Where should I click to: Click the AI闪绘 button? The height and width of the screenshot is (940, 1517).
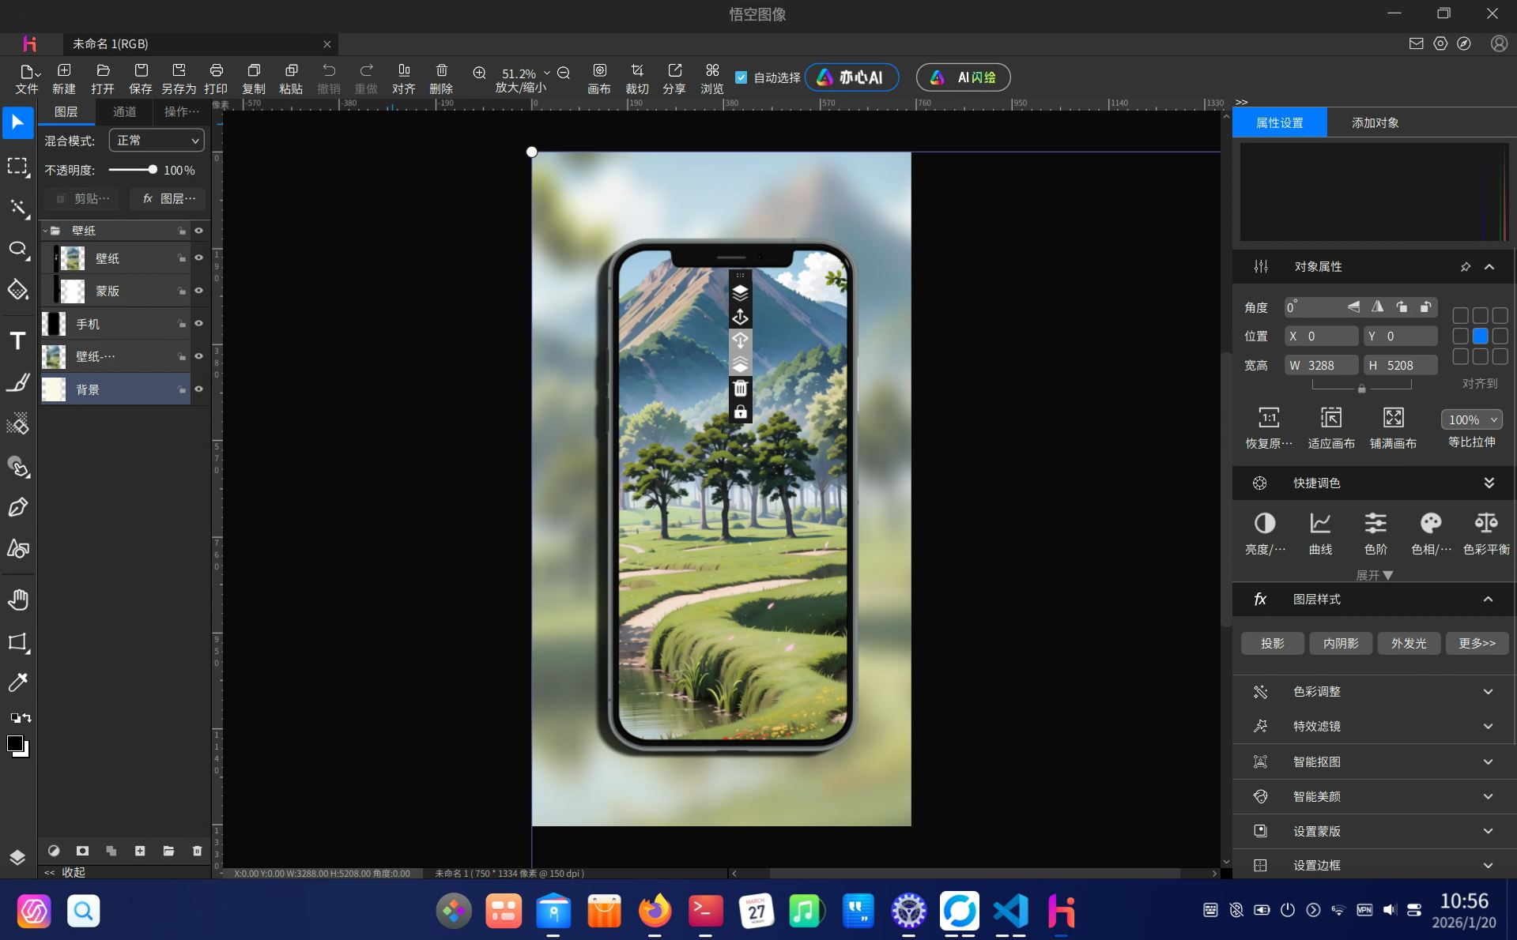(963, 77)
